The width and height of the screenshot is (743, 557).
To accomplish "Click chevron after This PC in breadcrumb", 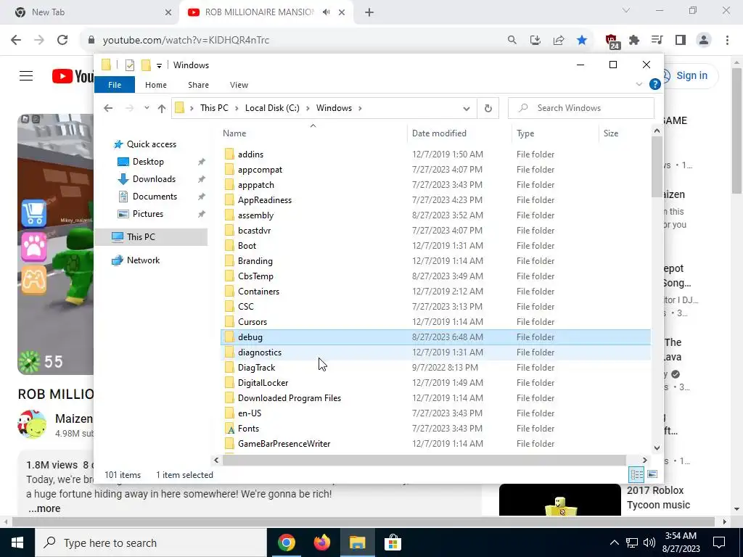I will coord(236,108).
